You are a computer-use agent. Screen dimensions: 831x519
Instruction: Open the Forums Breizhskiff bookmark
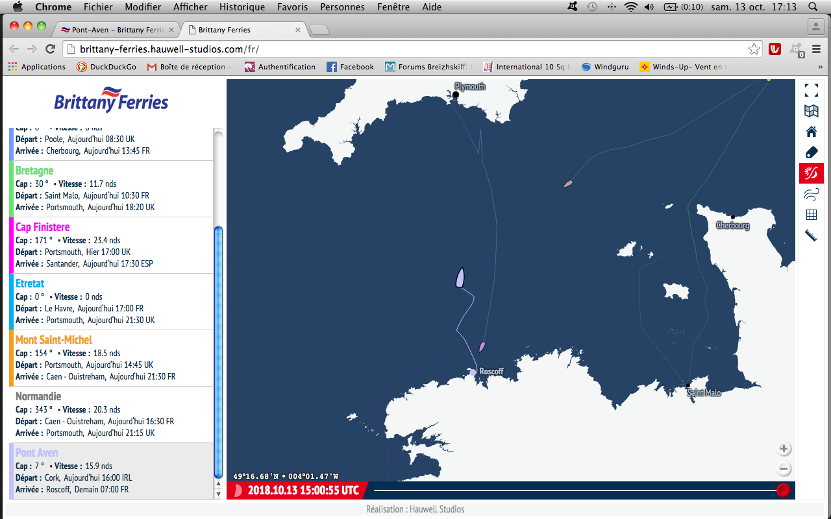[428, 67]
